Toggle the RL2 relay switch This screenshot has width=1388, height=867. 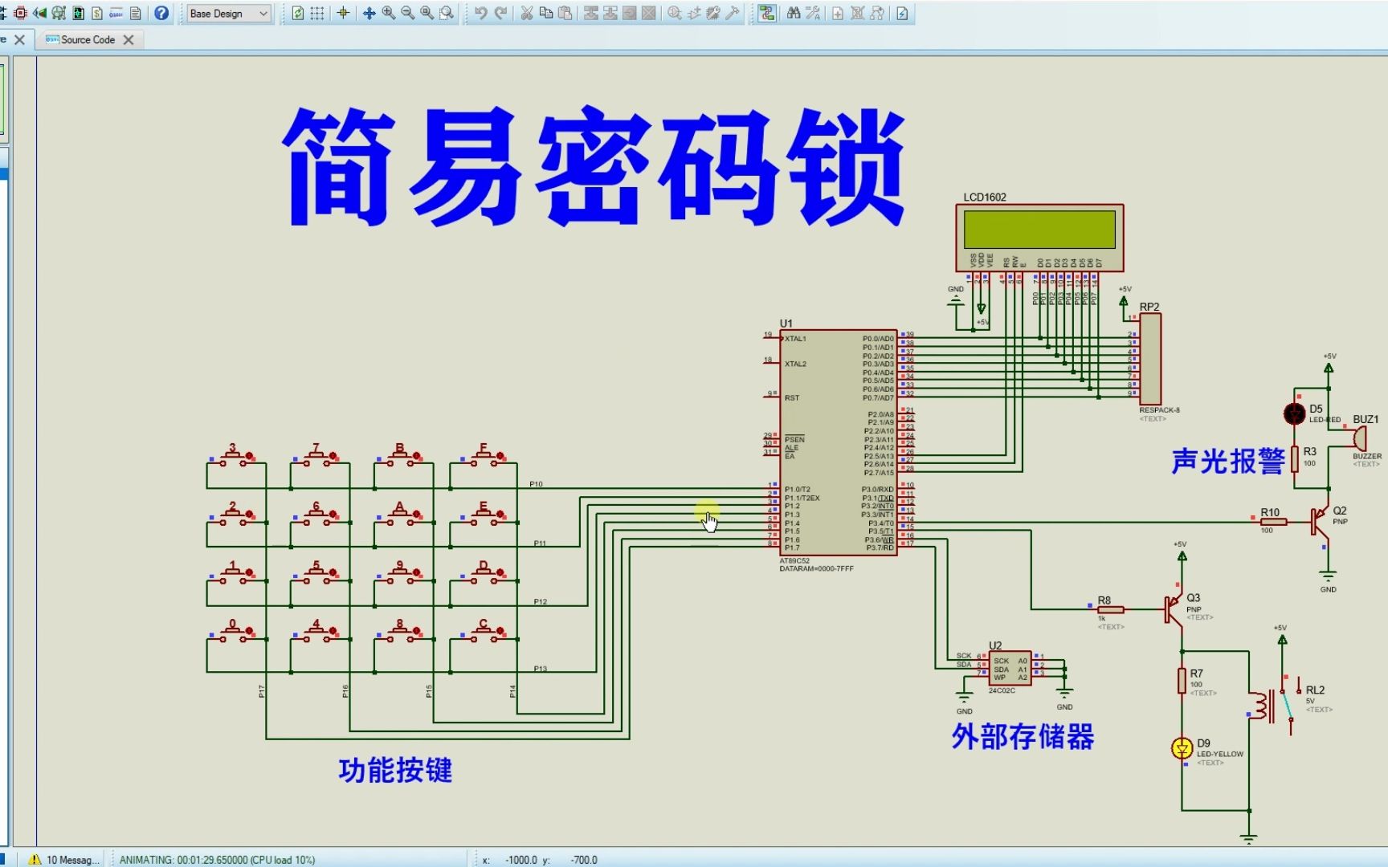point(1287,705)
